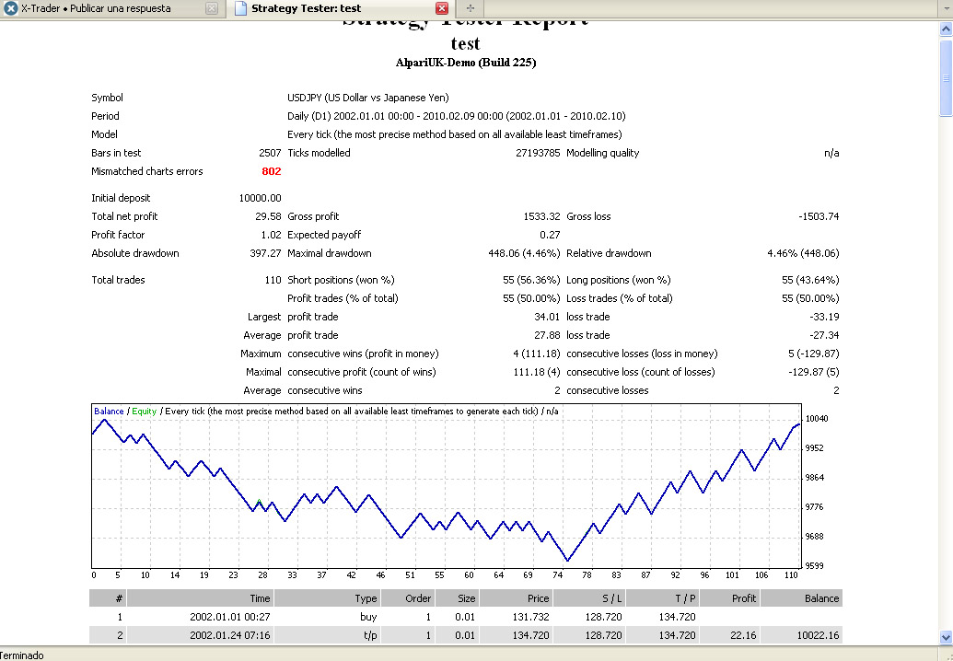Open a new tab with plus button
Image resolution: width=953 pixels, height=661 pixels.
click(x=471, y=9)
